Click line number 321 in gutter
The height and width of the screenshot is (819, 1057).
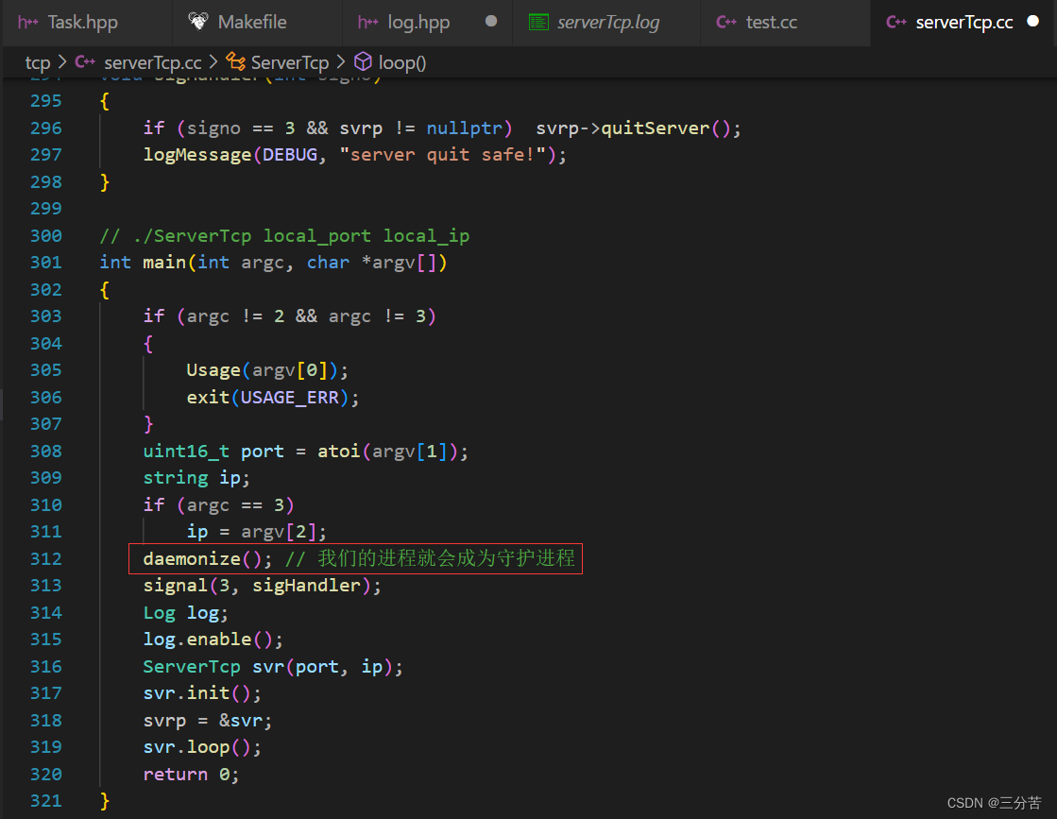46,801
